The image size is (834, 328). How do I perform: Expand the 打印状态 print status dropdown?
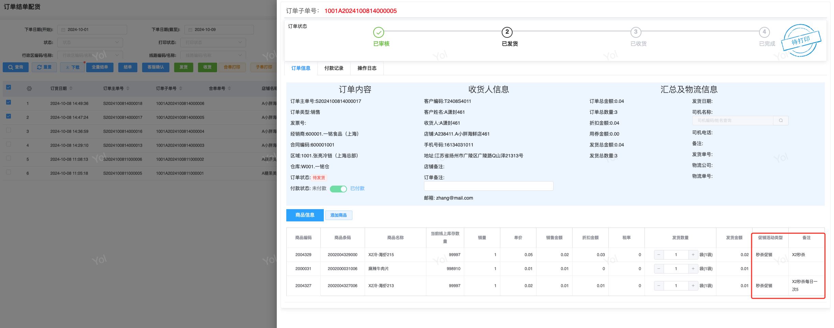213,43
